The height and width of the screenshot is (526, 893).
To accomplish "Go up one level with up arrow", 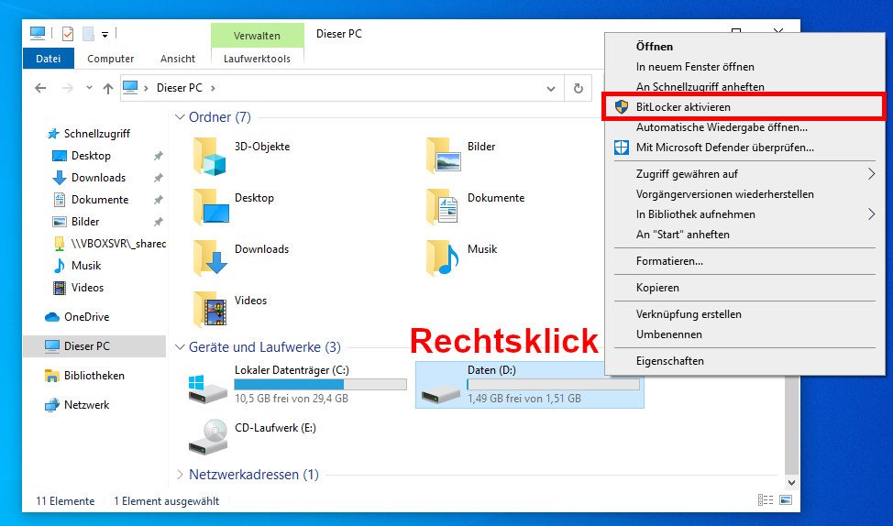I will pyautogui.click(x=107, y=88).
